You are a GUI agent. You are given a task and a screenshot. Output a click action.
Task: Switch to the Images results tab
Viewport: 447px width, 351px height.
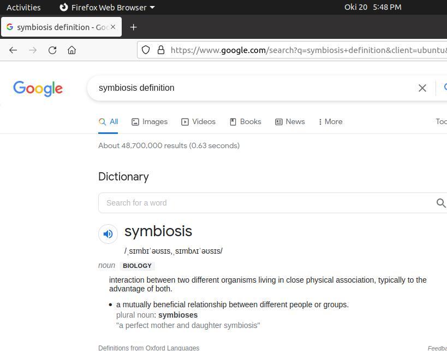(150, 122)
